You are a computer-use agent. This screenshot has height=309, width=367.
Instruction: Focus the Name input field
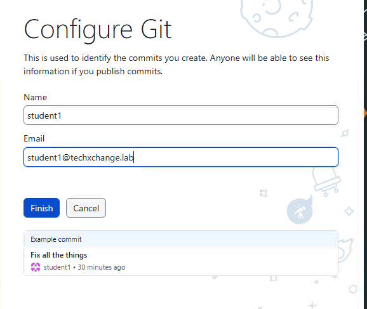(181, 115)
